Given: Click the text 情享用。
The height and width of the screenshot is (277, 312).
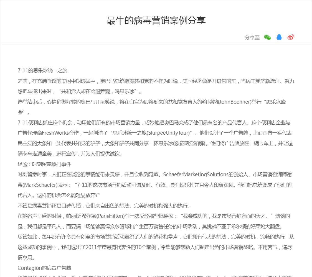Looking at the screenshot, I should pyautogui.click(x=26, y=258).
